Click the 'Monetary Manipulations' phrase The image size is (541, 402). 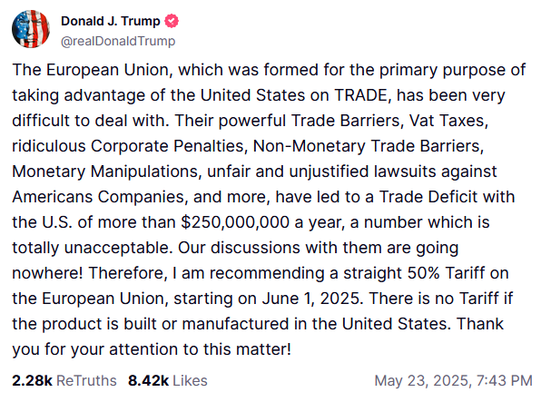pyautogui.click(x=107, y=172)
